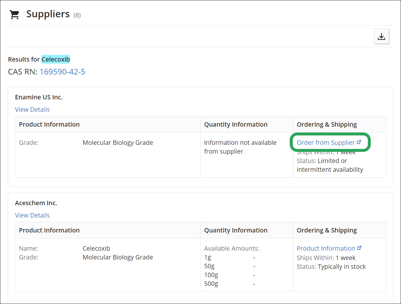
Task: Click Order from Supplier link
Action: click(x=326, y=142)
